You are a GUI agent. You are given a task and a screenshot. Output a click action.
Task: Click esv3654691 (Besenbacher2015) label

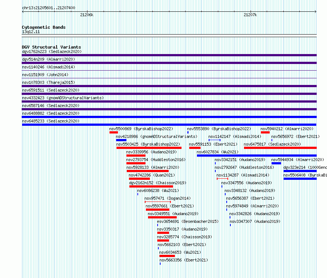click(x=188, y=221)
